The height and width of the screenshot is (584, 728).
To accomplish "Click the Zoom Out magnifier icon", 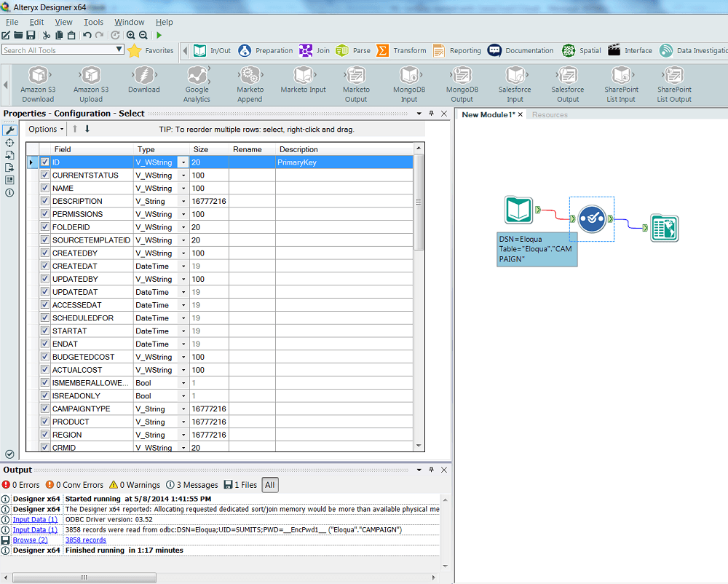I will (x=143, y=35).
